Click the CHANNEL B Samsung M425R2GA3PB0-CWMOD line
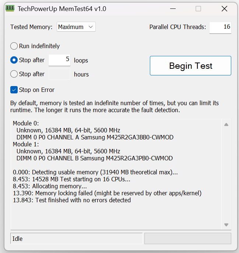239x253 pixels. click(95, 158)
